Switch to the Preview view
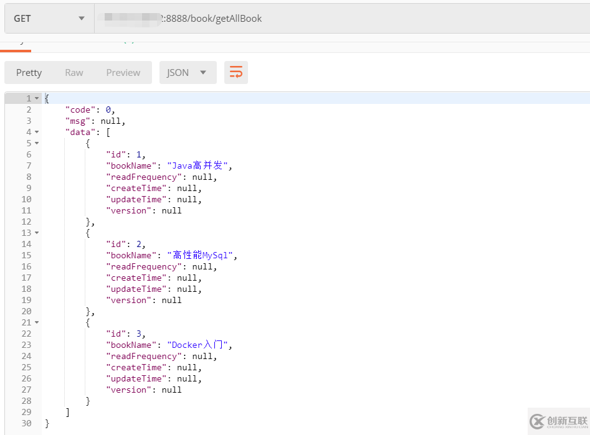The width and height of the screenshot is (590, 435). [x=123, y=73]
